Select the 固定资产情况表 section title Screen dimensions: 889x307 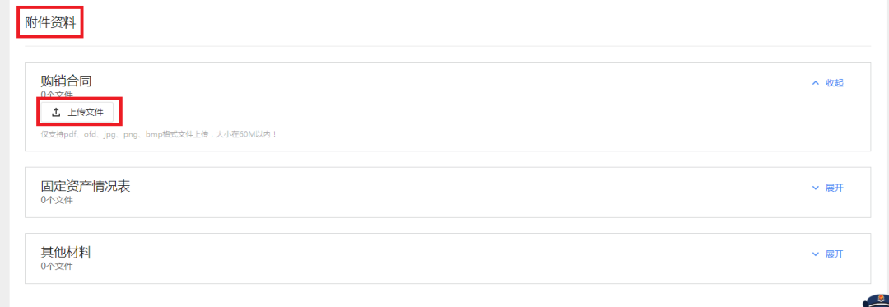(86, 186)
